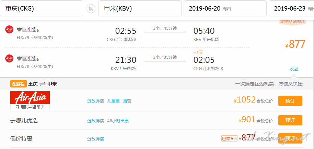Open 儿童票 child ticket link

(113, 101)
